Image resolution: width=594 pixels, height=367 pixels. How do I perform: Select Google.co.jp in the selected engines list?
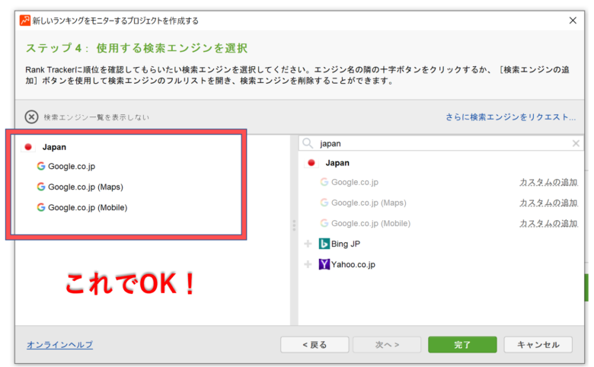pyautogui.click(x=72, y=166)
